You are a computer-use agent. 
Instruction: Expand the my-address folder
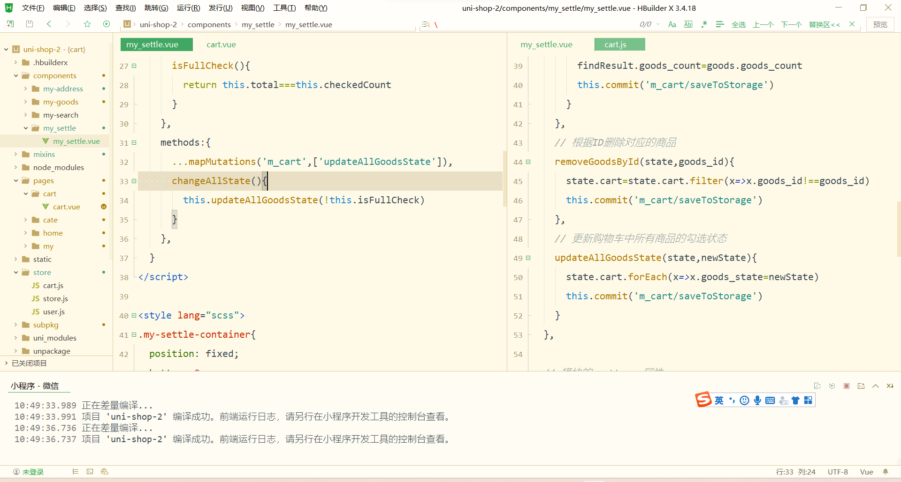(x=25, y=89)
